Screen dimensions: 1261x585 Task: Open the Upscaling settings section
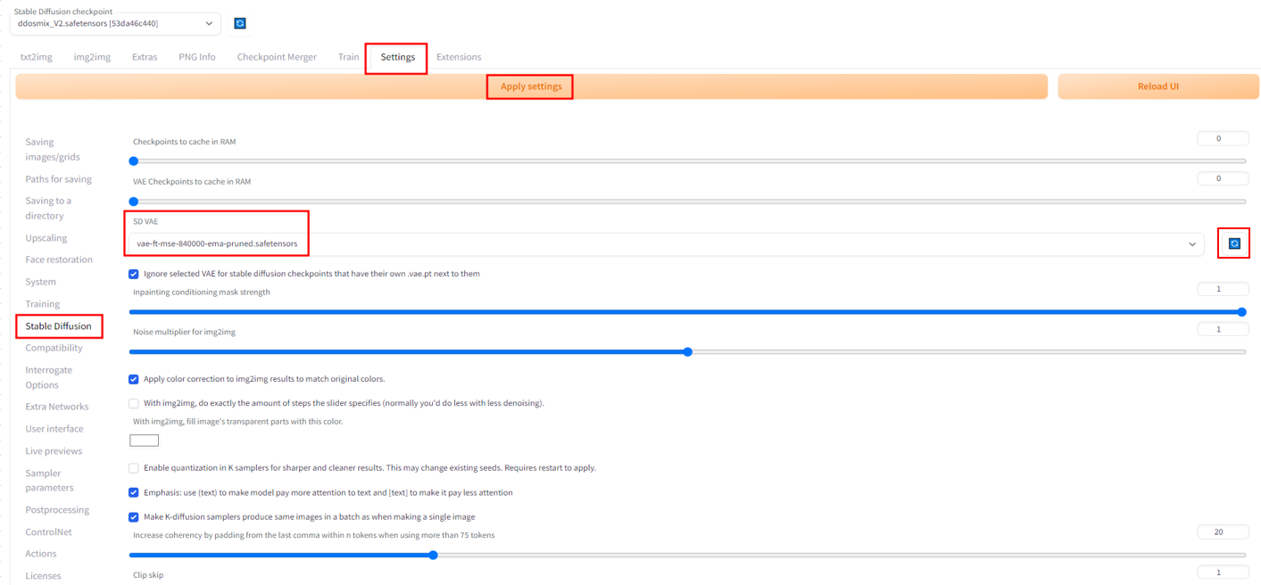tap(46, 238)
